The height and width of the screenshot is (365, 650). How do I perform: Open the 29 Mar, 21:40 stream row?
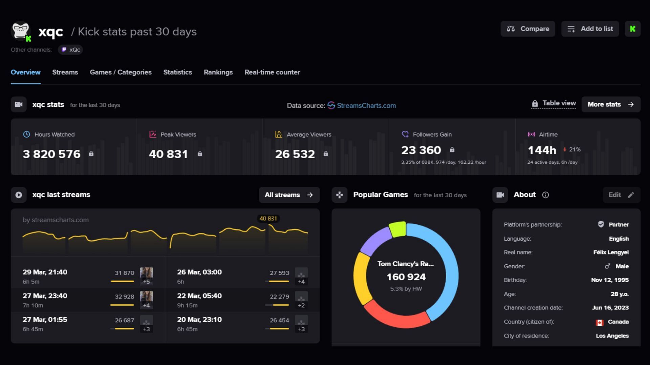click(88, 276)
